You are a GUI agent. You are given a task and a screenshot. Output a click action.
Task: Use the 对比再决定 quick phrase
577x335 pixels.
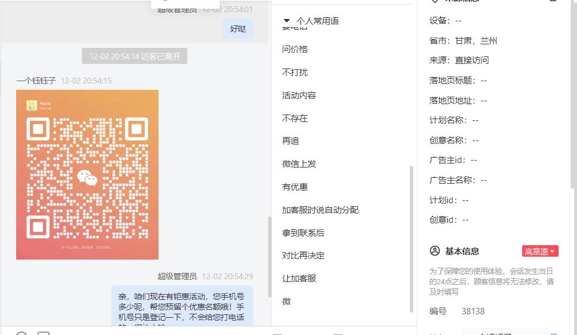point(303,256)
